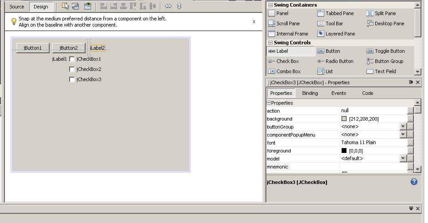The image size is (428, 223).
Task: Collapse the Properties tree section
Action: (268, 103)
